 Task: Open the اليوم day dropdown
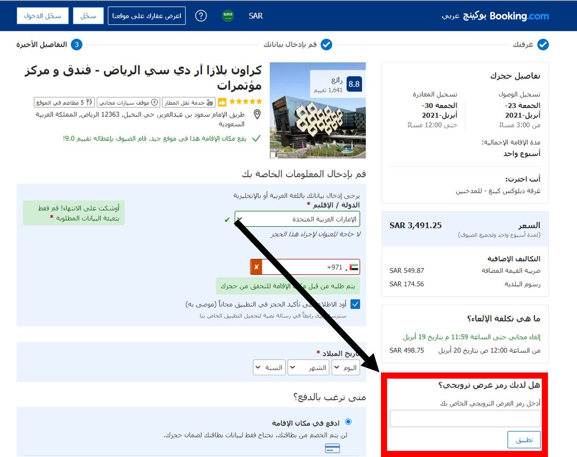point(345,367)
